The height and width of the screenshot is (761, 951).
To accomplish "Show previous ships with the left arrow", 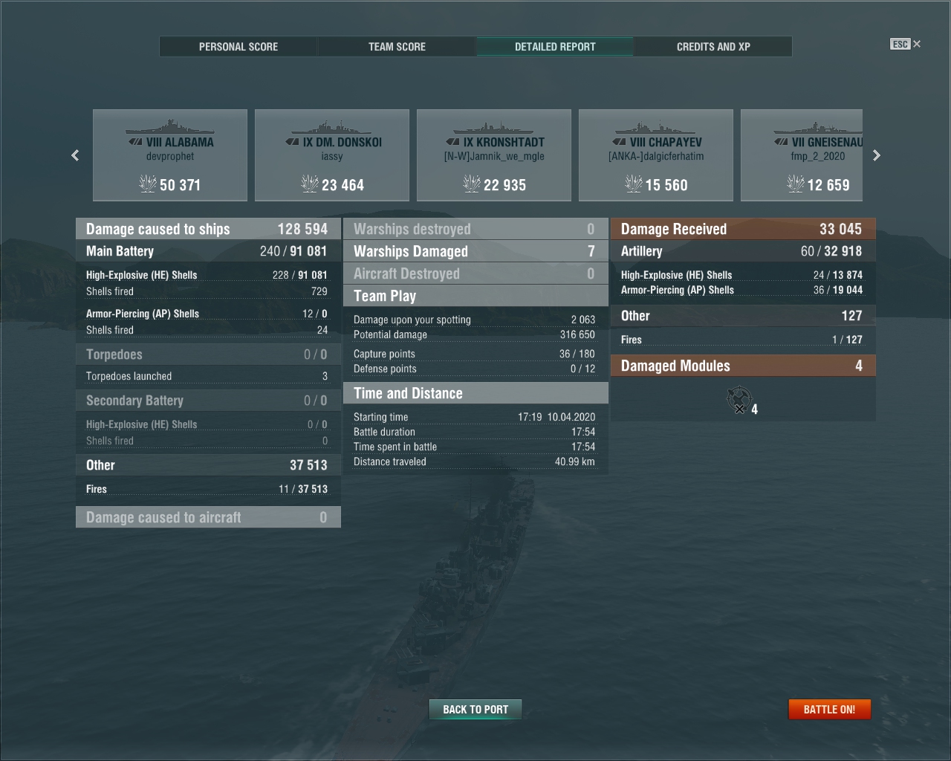I will click(x=75, y=155).
